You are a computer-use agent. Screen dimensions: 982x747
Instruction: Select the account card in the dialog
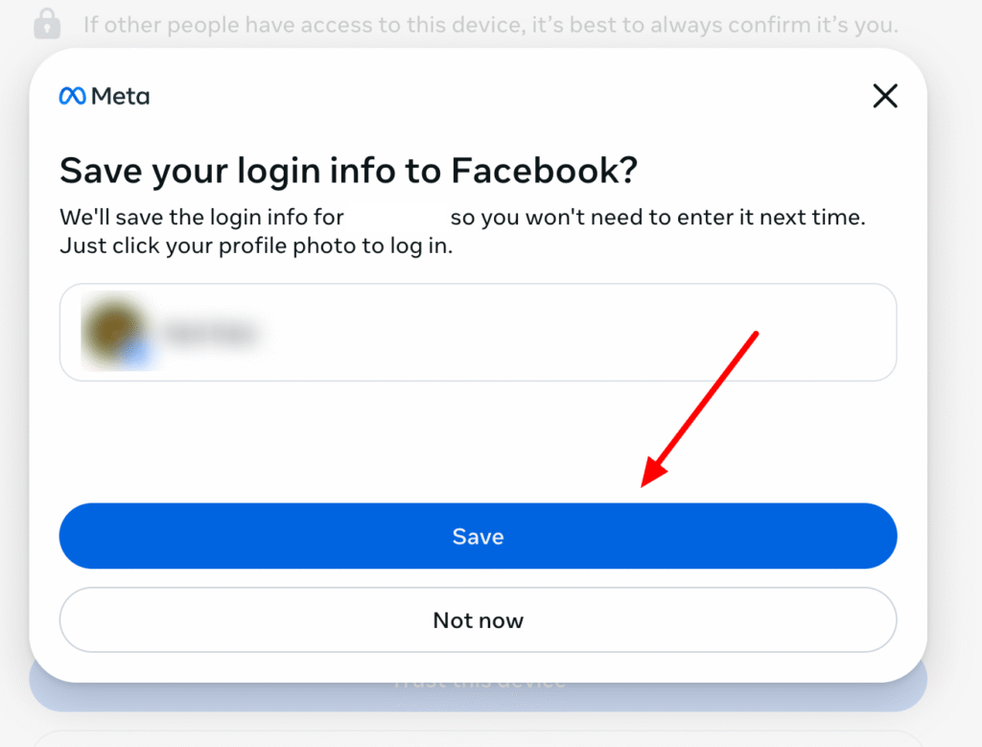(x=478, y=332)
